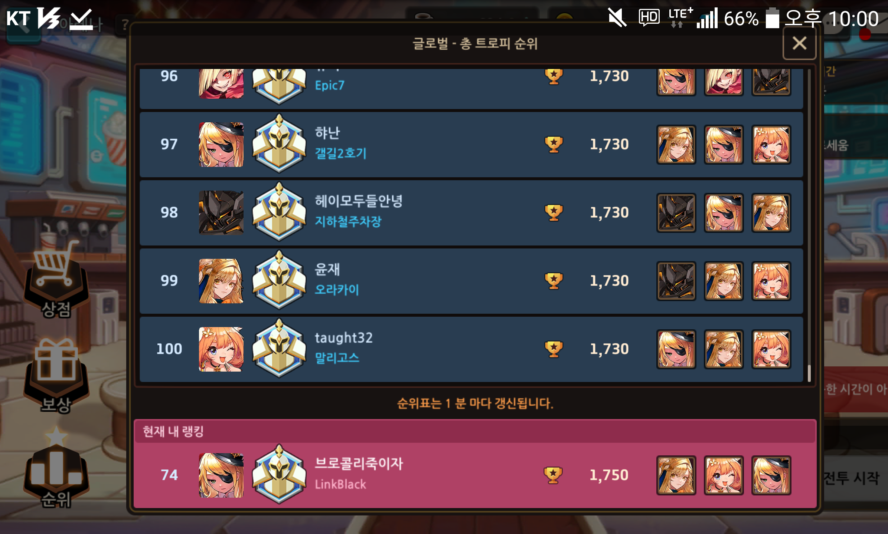
Task: Tap the trophy icon in my ranking row
Action: 553,475
